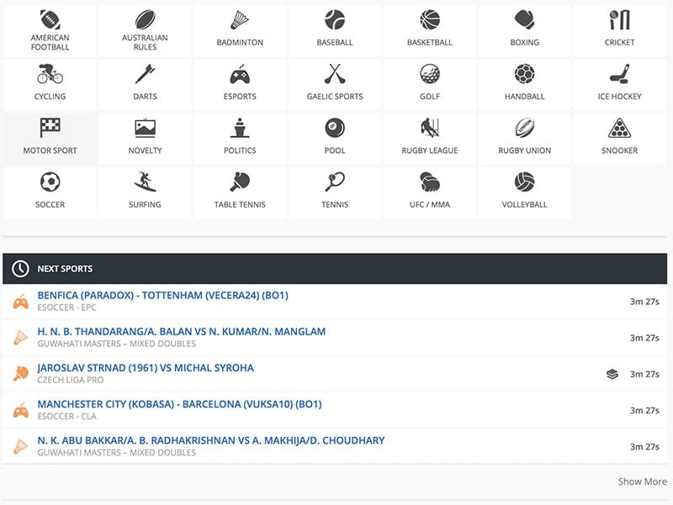The image size is (673, 505).
Task: Click Czech Liga Pro league text
Action: (x=71, y=380)
